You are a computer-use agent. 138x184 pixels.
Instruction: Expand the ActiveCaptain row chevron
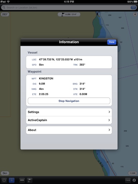point(109,120)
